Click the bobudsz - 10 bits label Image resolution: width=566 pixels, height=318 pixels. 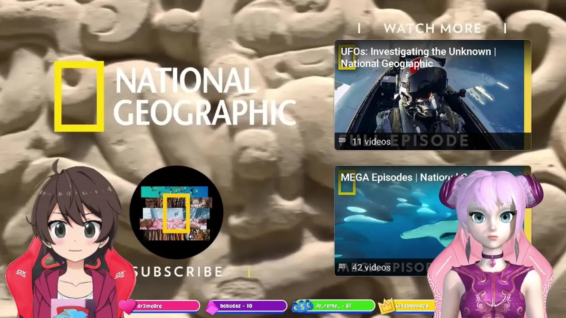236,306
